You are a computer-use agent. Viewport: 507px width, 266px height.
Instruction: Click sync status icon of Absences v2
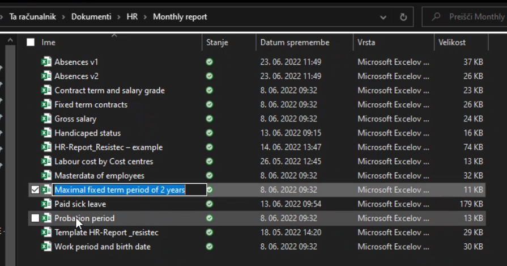[x=210, y=76]
